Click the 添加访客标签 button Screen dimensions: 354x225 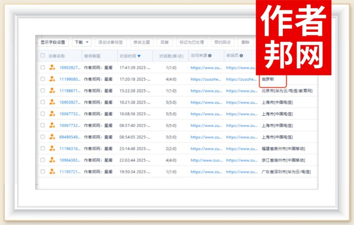(x=111, y=42)
